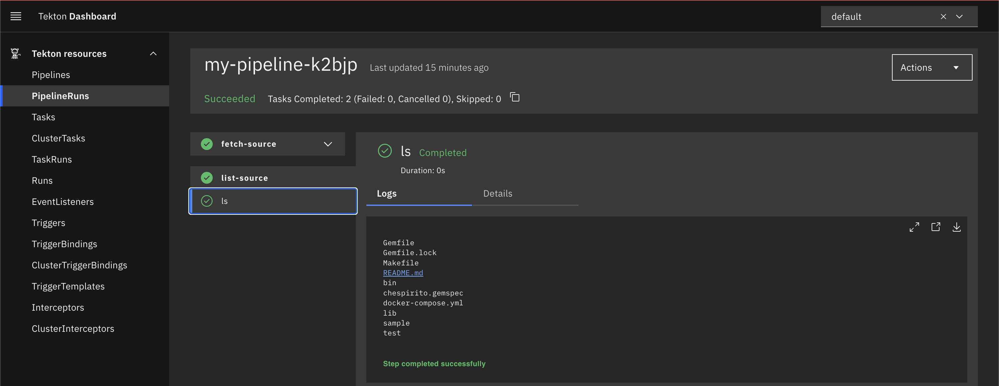Click the Tekton resources cat logo icon

pos(16,54)
